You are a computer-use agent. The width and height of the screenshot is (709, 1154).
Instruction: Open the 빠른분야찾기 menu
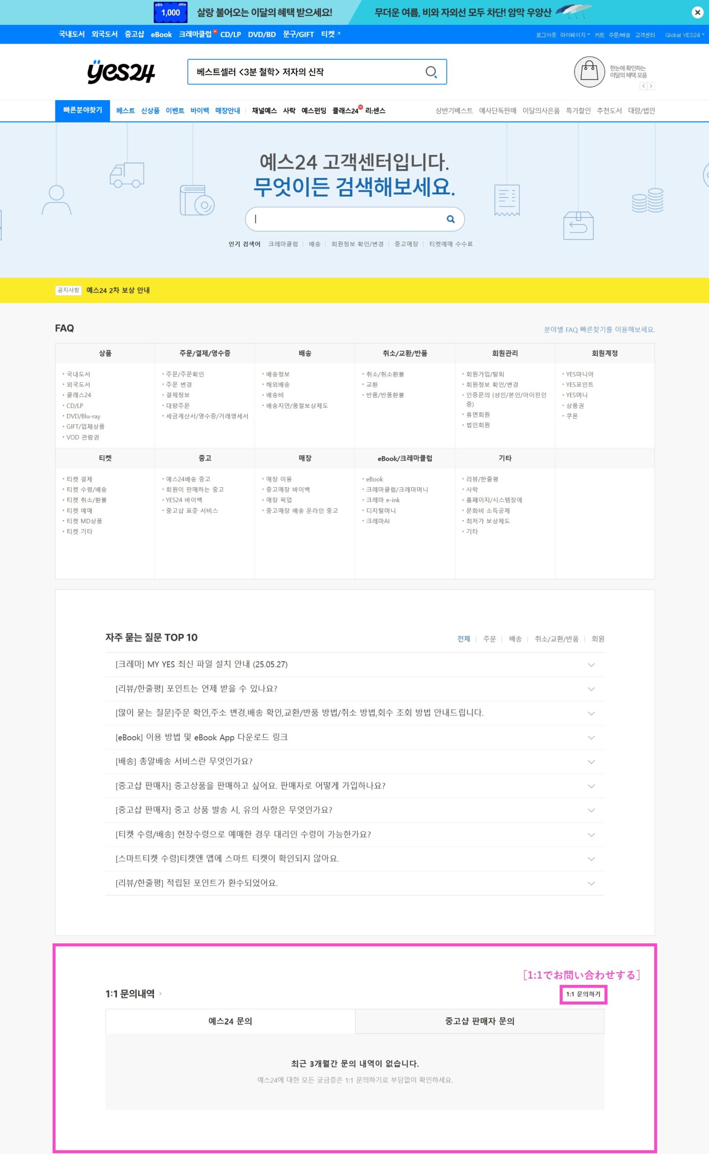82,110
